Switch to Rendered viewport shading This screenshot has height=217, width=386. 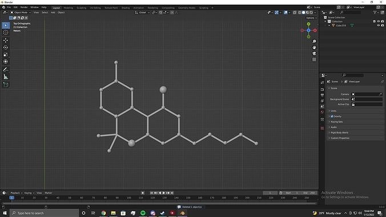point(311,13)
